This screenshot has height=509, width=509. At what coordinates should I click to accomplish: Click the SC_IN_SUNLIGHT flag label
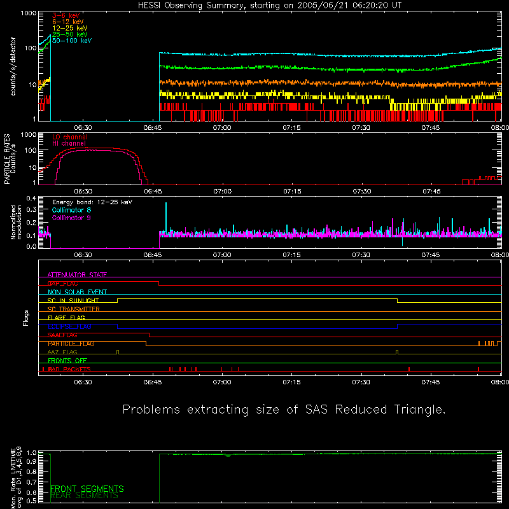pyautogui.click(x=73, y=300)
